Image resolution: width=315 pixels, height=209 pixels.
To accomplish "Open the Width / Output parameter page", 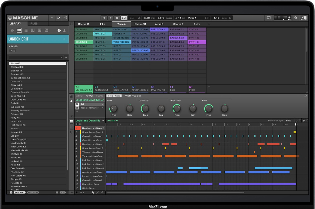I will click(133, 96).
